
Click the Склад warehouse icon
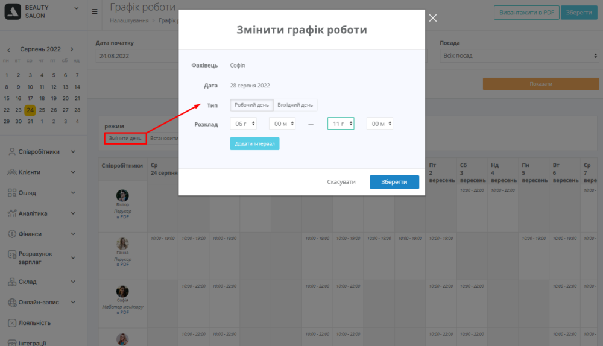pyautogui.click(x=12, y=282)
